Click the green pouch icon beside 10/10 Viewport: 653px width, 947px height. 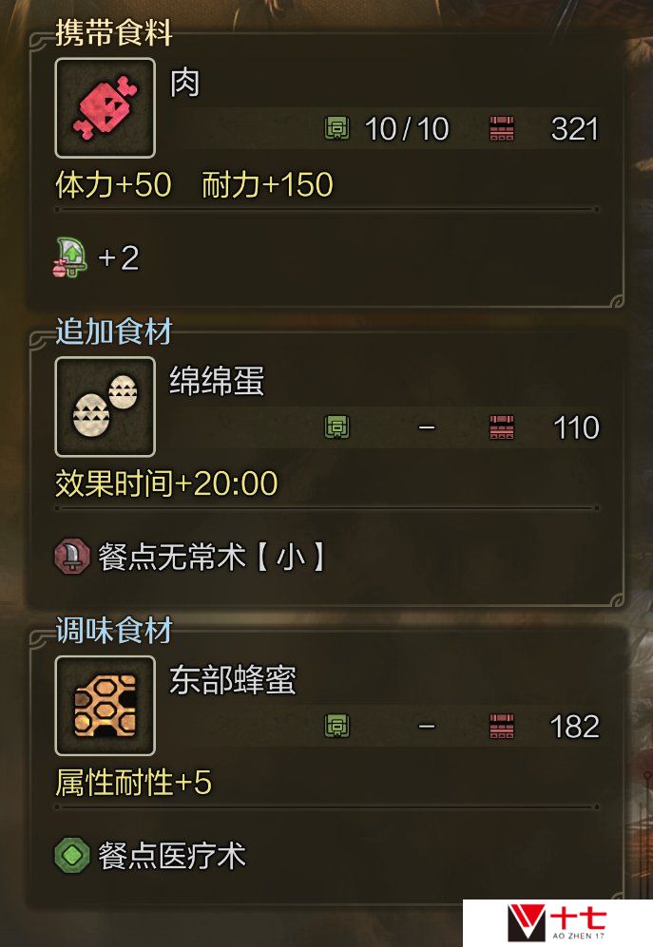[337, 128]
